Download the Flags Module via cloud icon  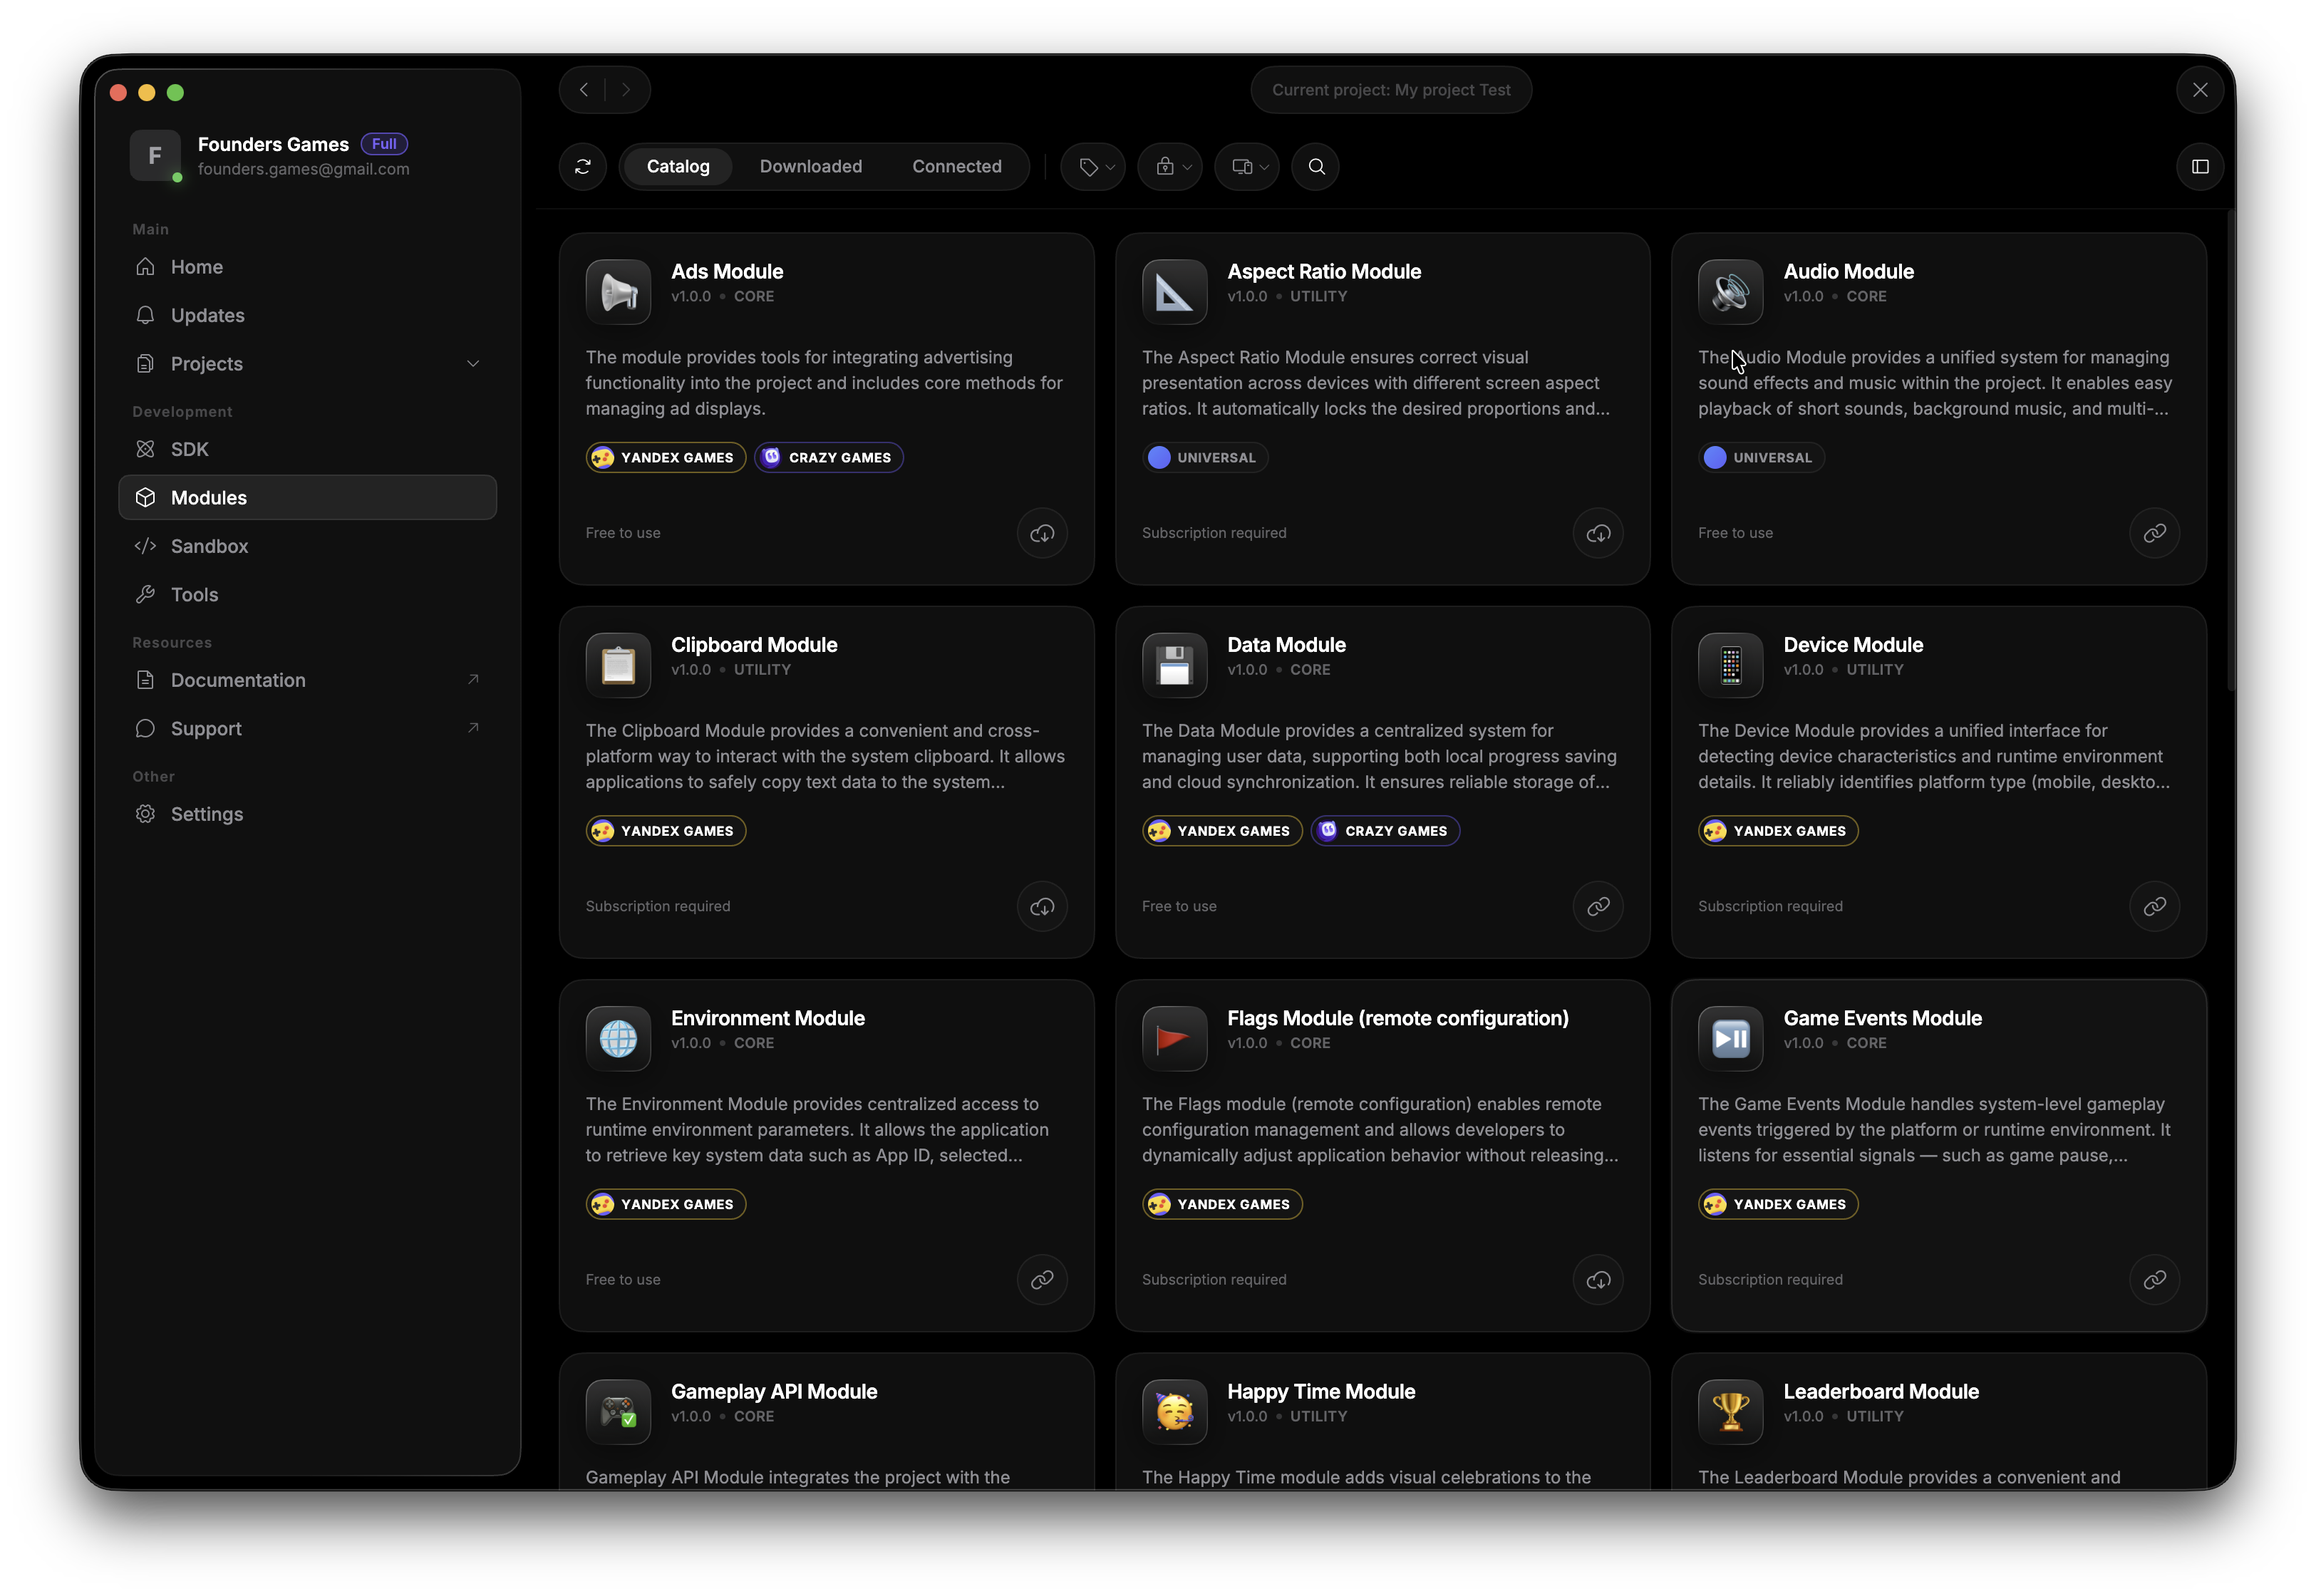pyautogui.click(x=1598, y=1279)
